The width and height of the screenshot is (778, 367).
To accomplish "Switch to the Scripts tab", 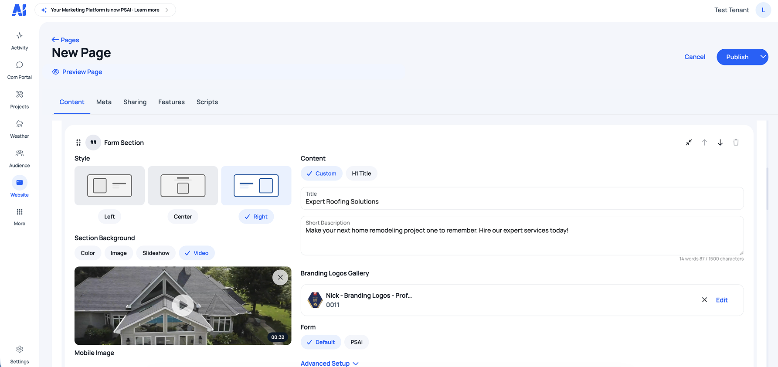I will 207,102.
